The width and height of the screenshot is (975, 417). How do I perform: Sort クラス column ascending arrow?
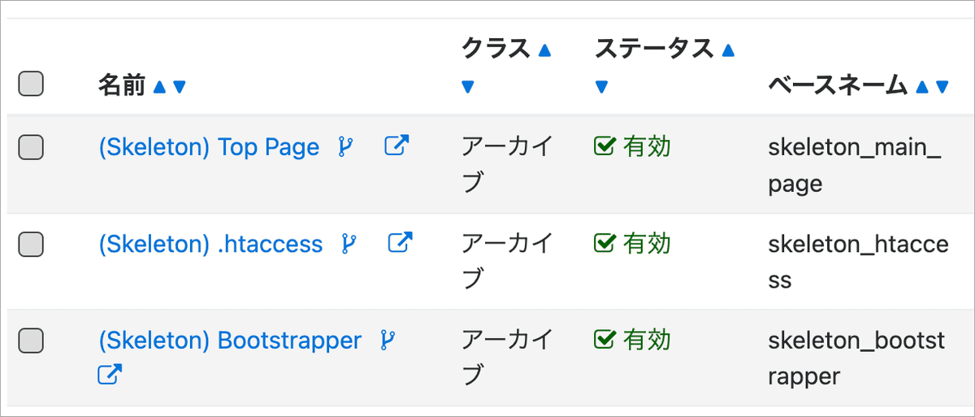pos(544,50)
